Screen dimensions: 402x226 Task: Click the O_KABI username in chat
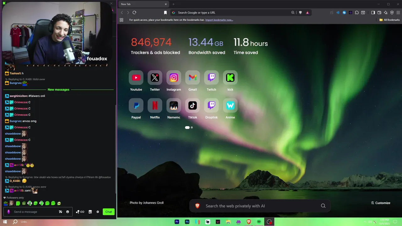pos(15,181)
